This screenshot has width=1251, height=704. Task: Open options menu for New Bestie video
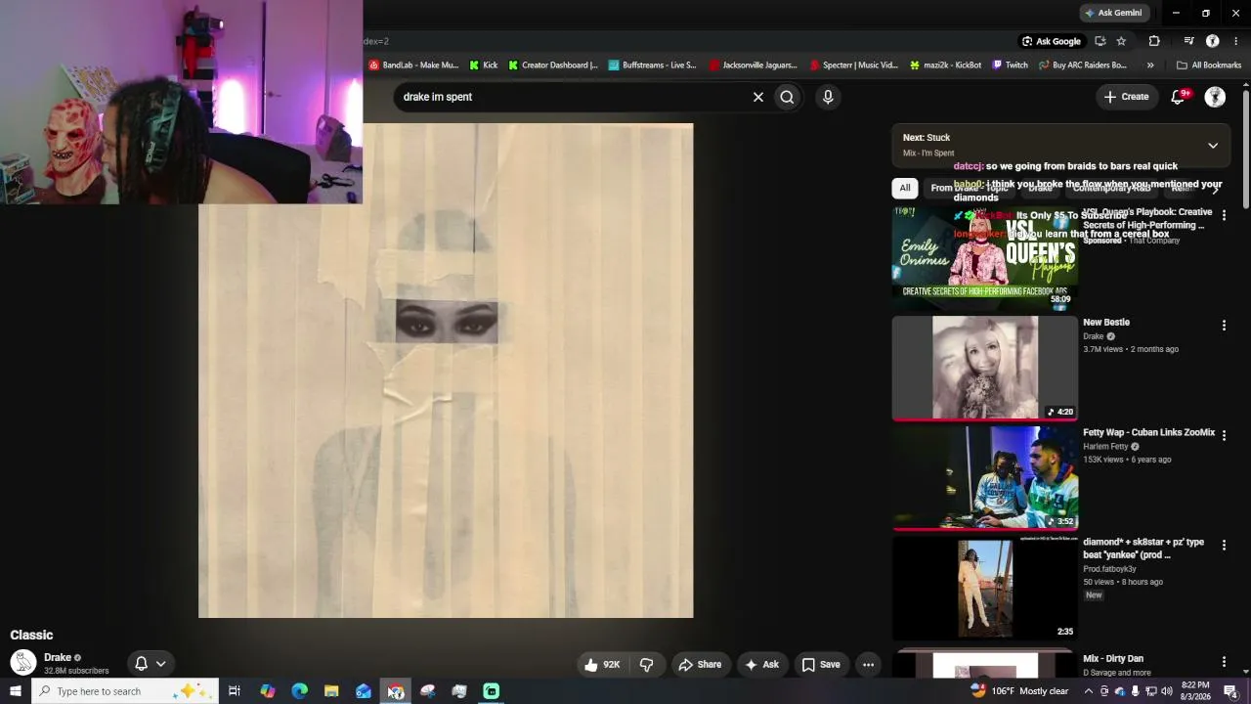pos(1224,326)
